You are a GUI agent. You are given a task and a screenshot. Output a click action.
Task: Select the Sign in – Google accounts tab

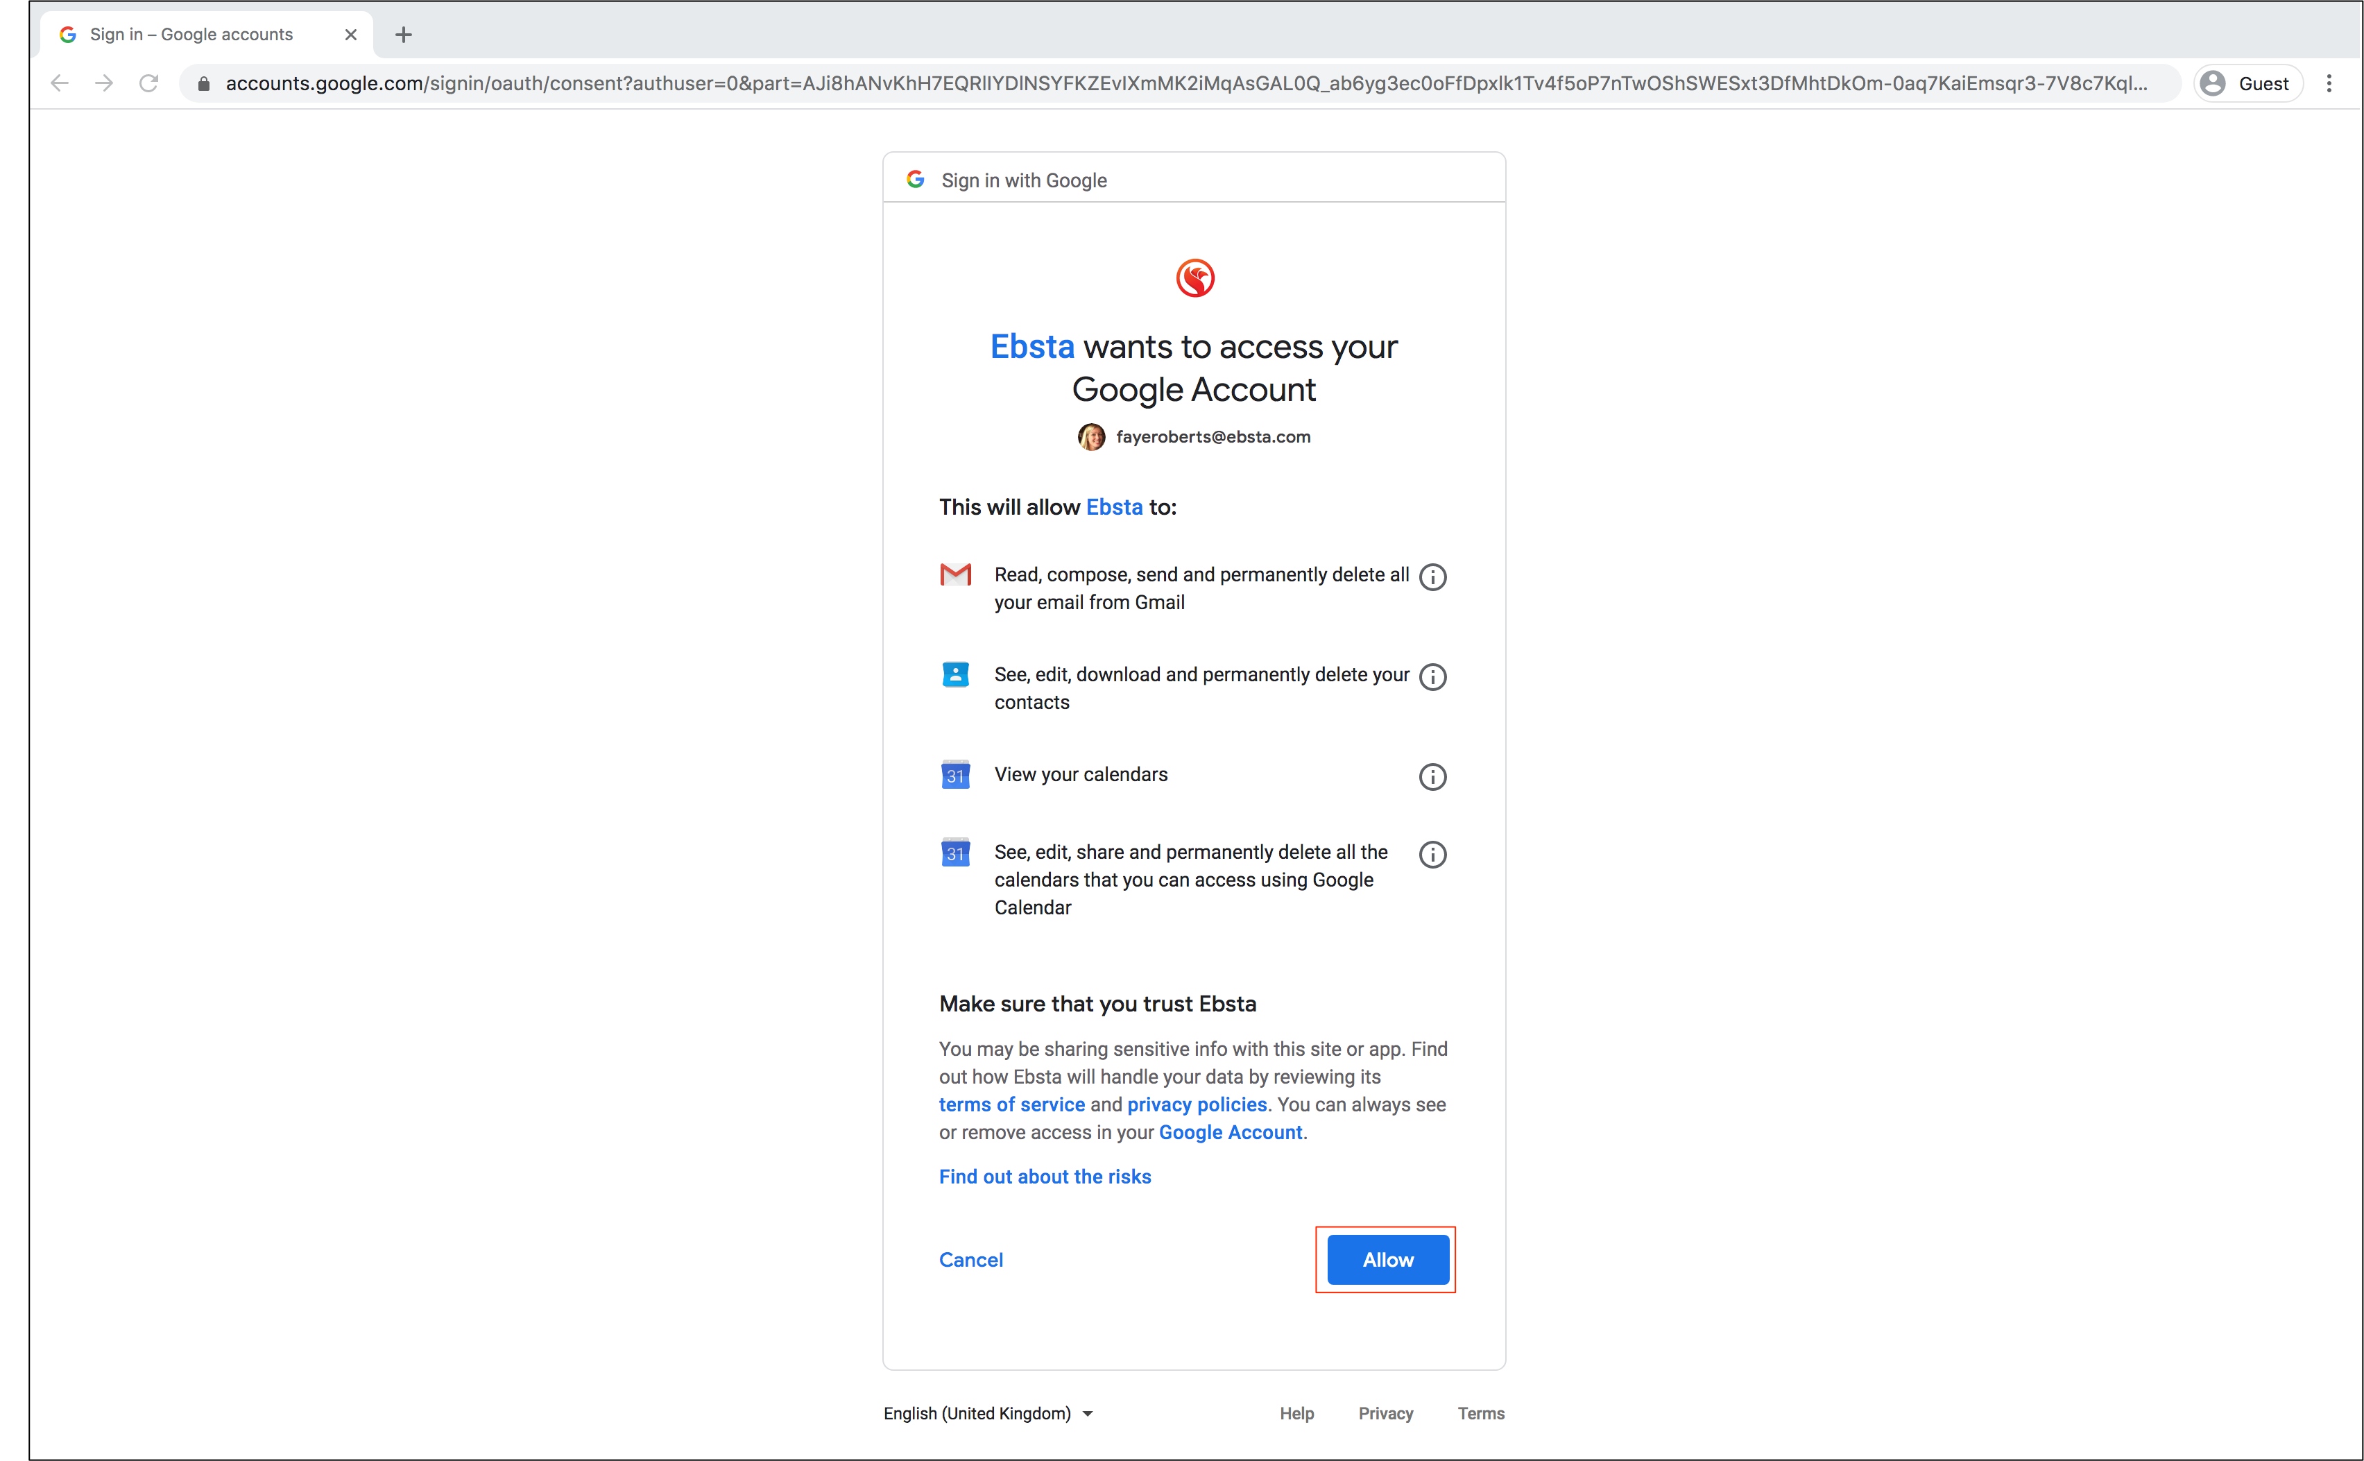point(191,35)
